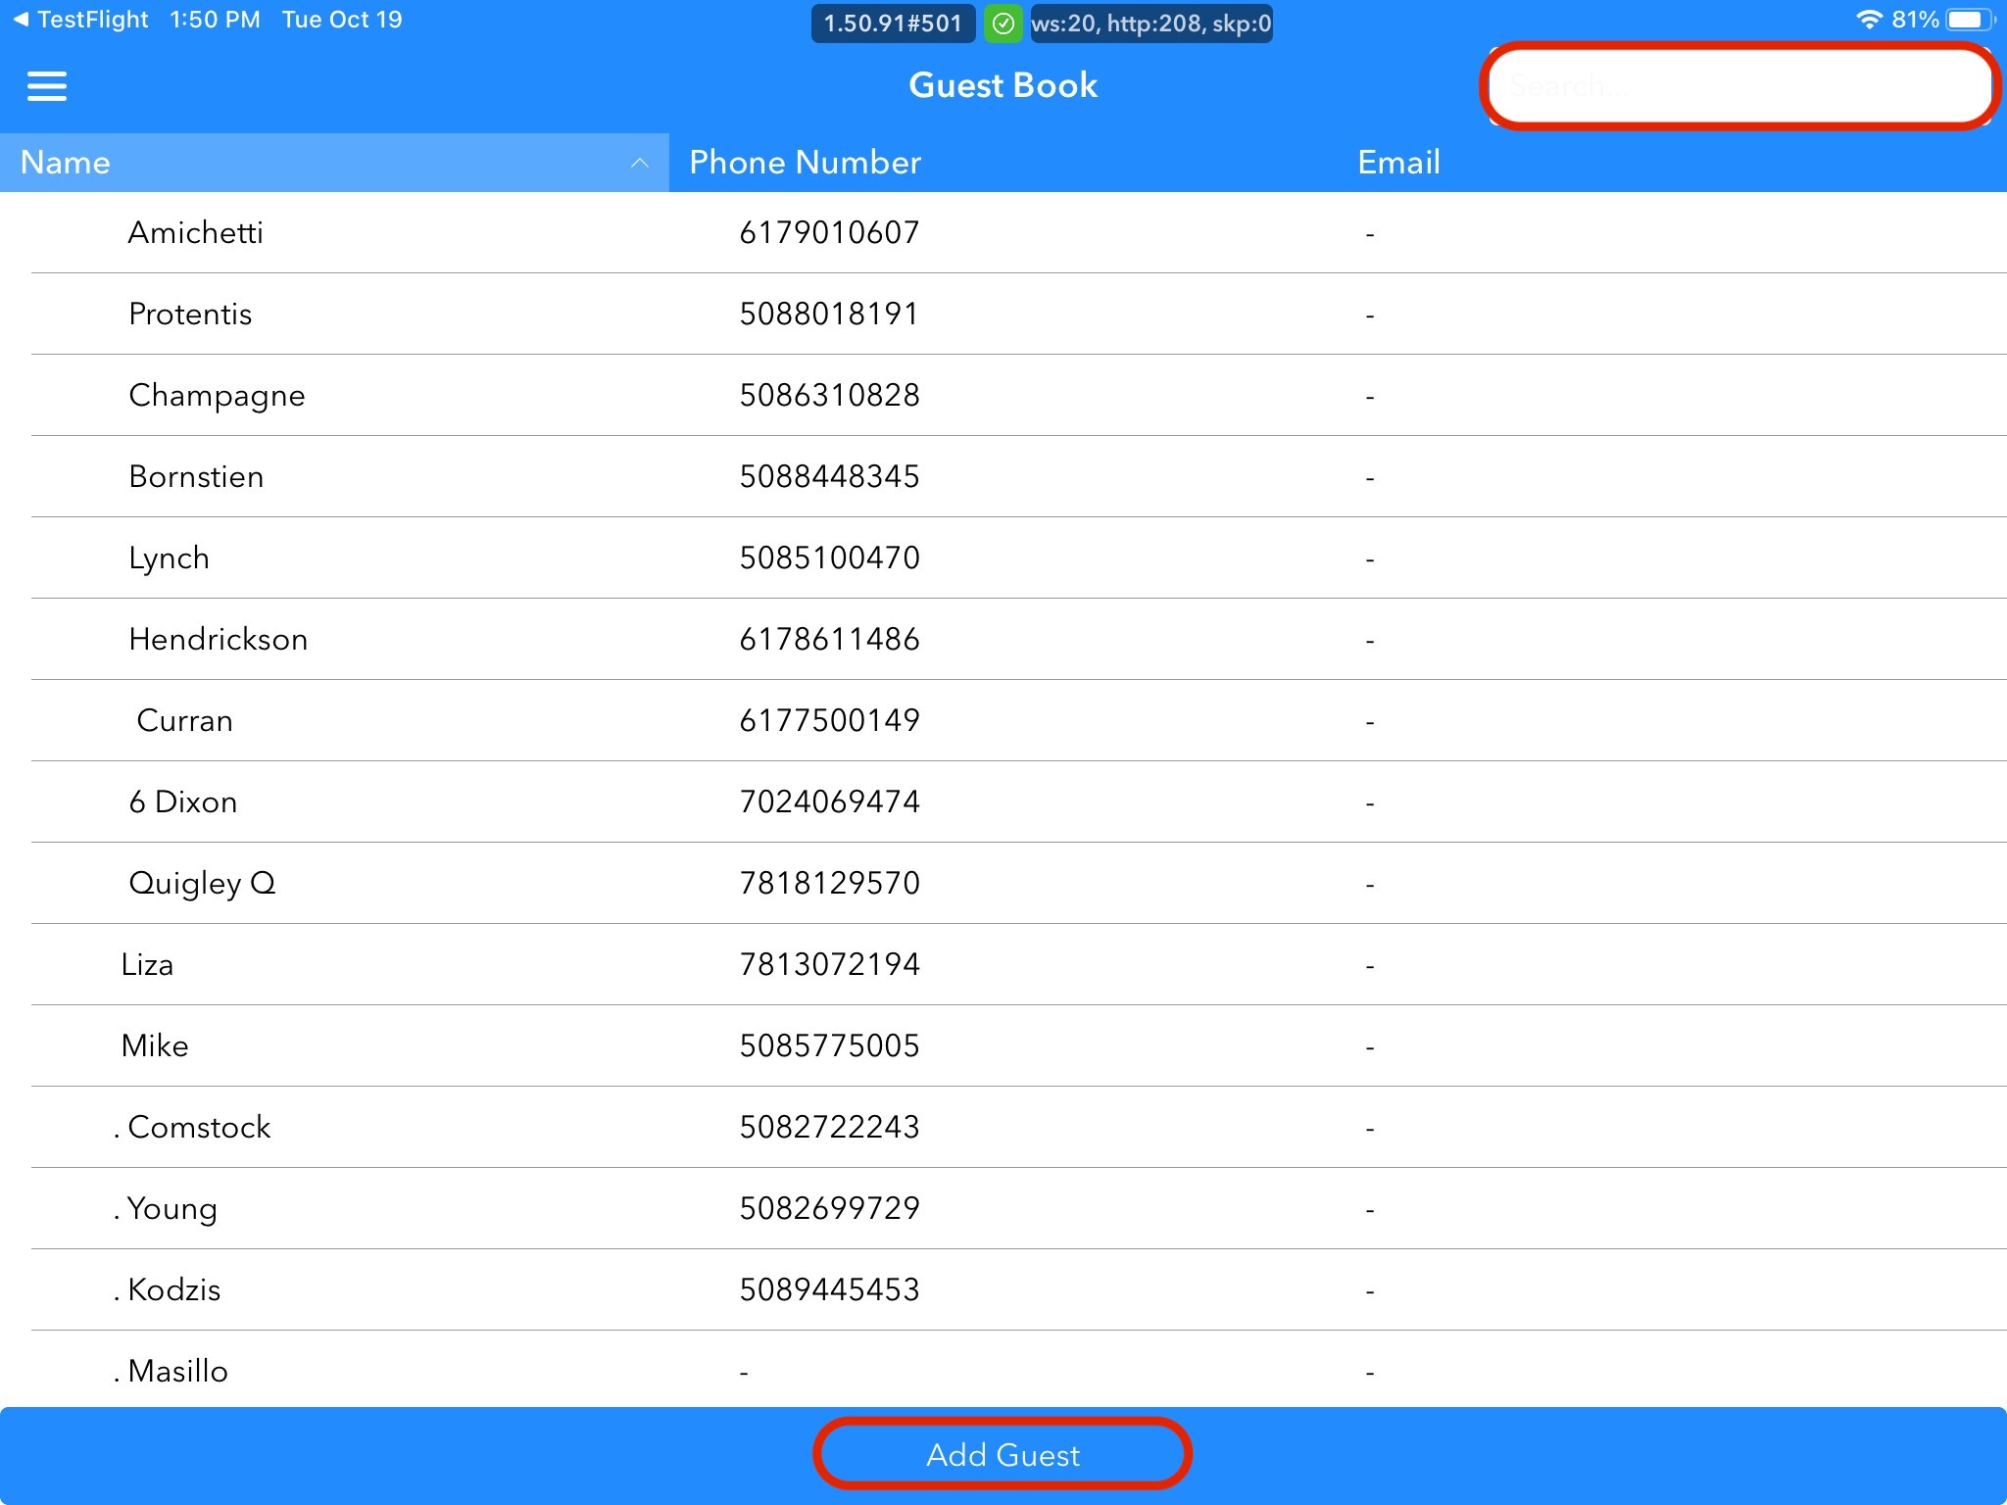The image size is (2007, 1505).
Task: Sort by Phone Number column
Action: pyautogui.click(x=805, y=163)
